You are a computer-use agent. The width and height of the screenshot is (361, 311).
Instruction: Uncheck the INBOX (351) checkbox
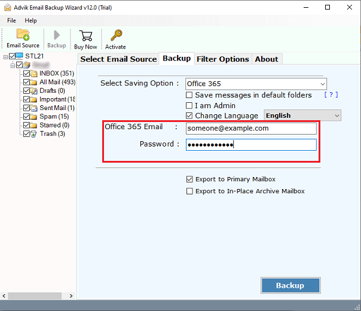(x=26, y=74)
